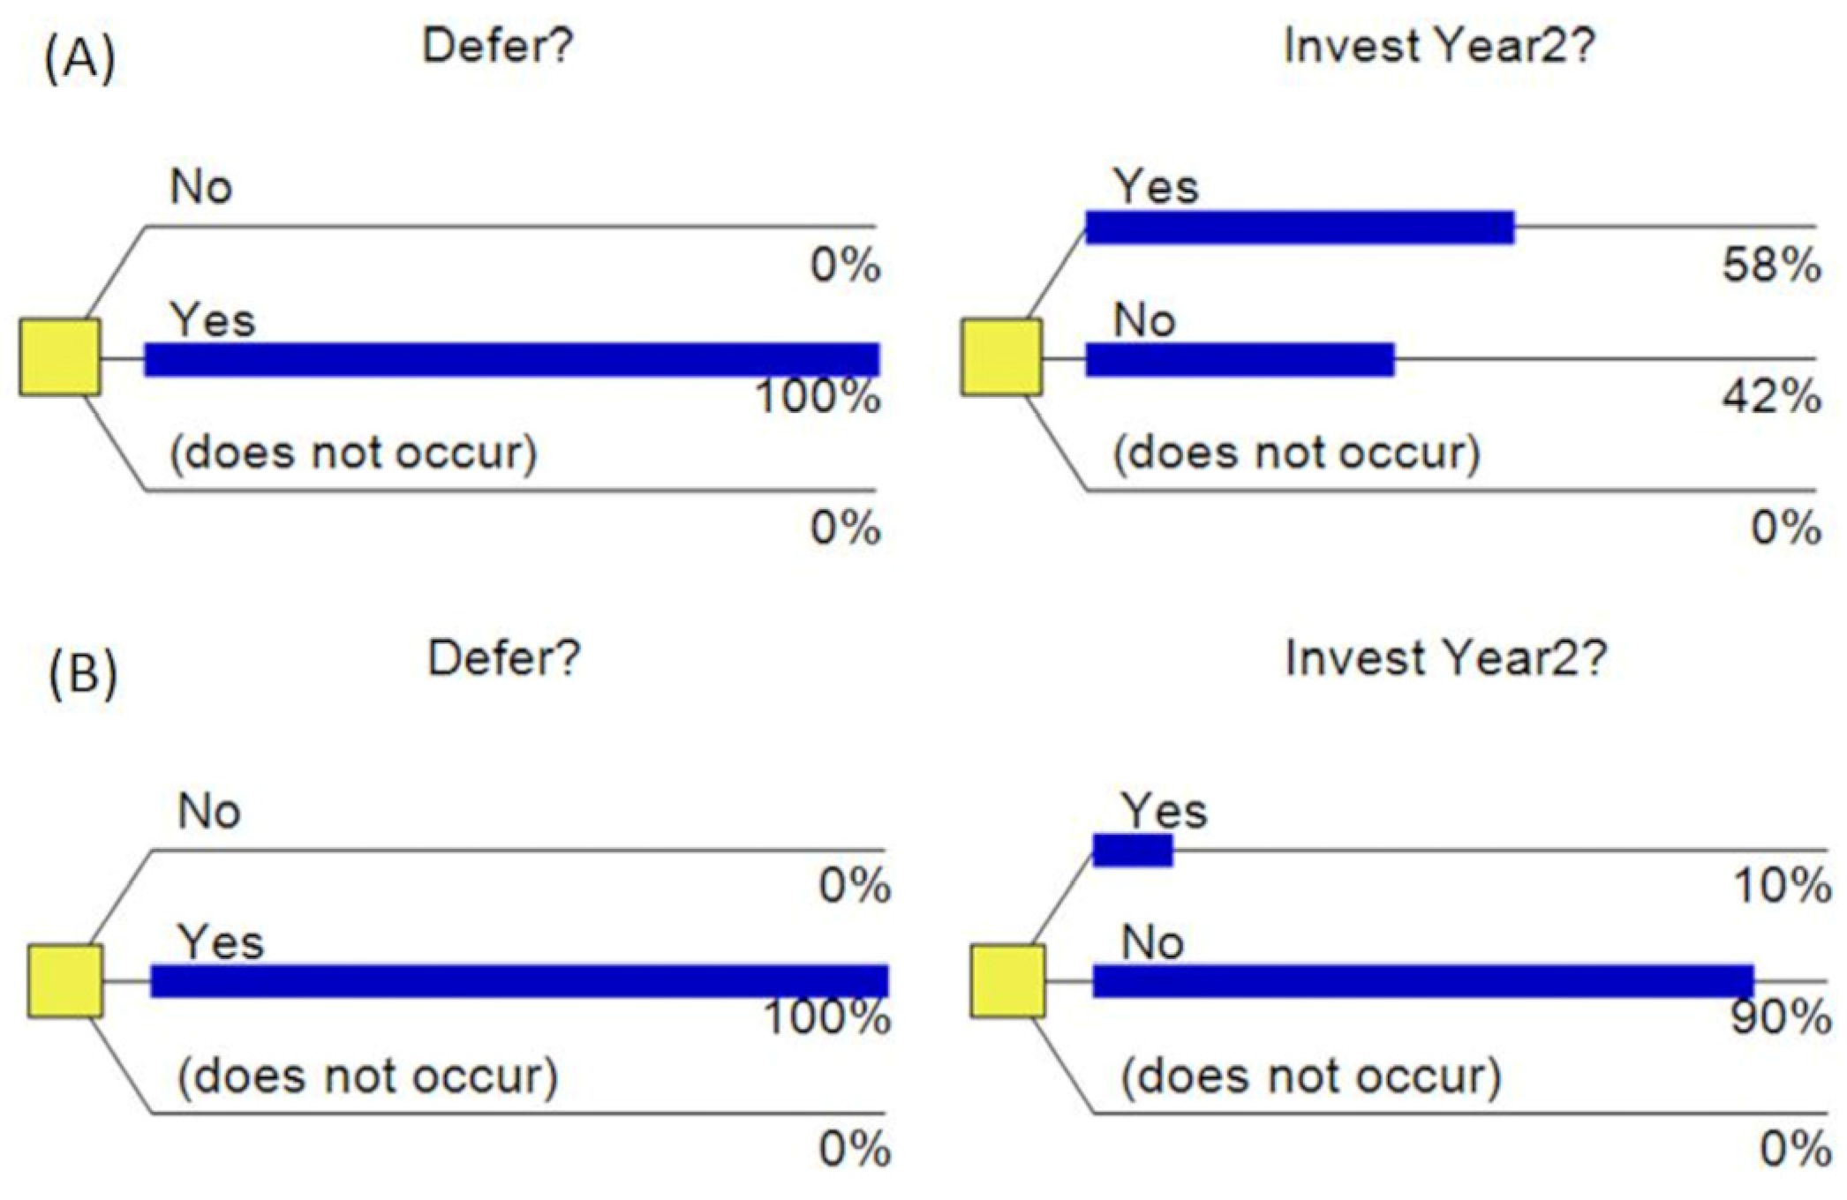Click the yellow decision node in panel A Defer chart
Viewport: 1847px width, 1200px height.
[x=60, y=357]
